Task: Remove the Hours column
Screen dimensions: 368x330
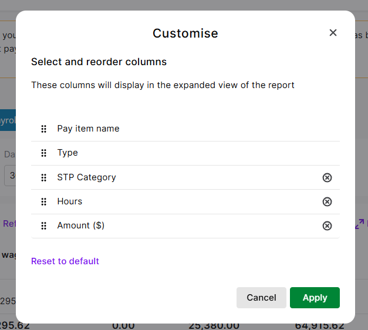Action: (327, 201)
